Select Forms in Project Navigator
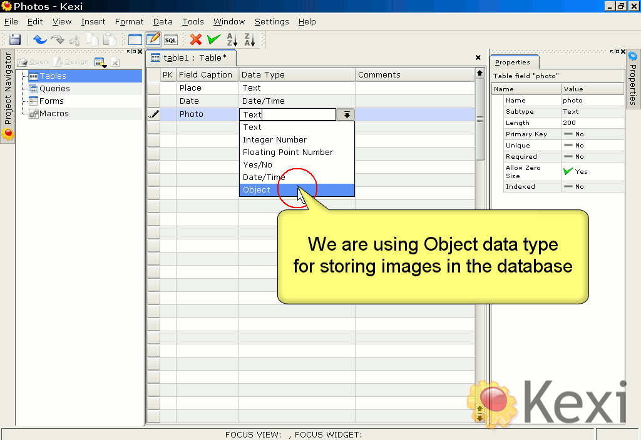Image resolution: width=641 pixels, height=440 pixels. point(51,101)
